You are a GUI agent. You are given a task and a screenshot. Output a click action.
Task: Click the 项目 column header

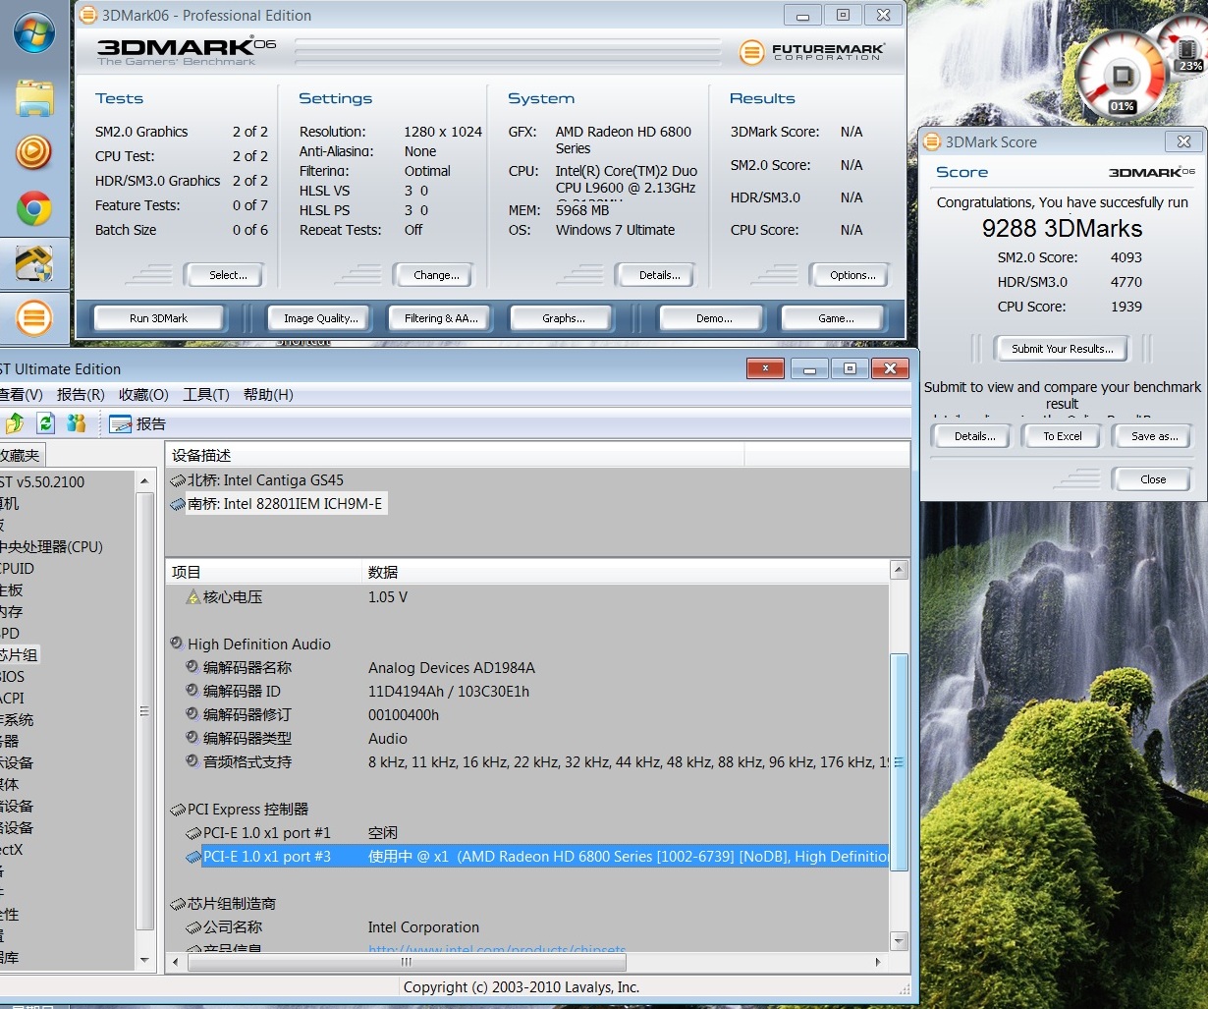point(264,572)
